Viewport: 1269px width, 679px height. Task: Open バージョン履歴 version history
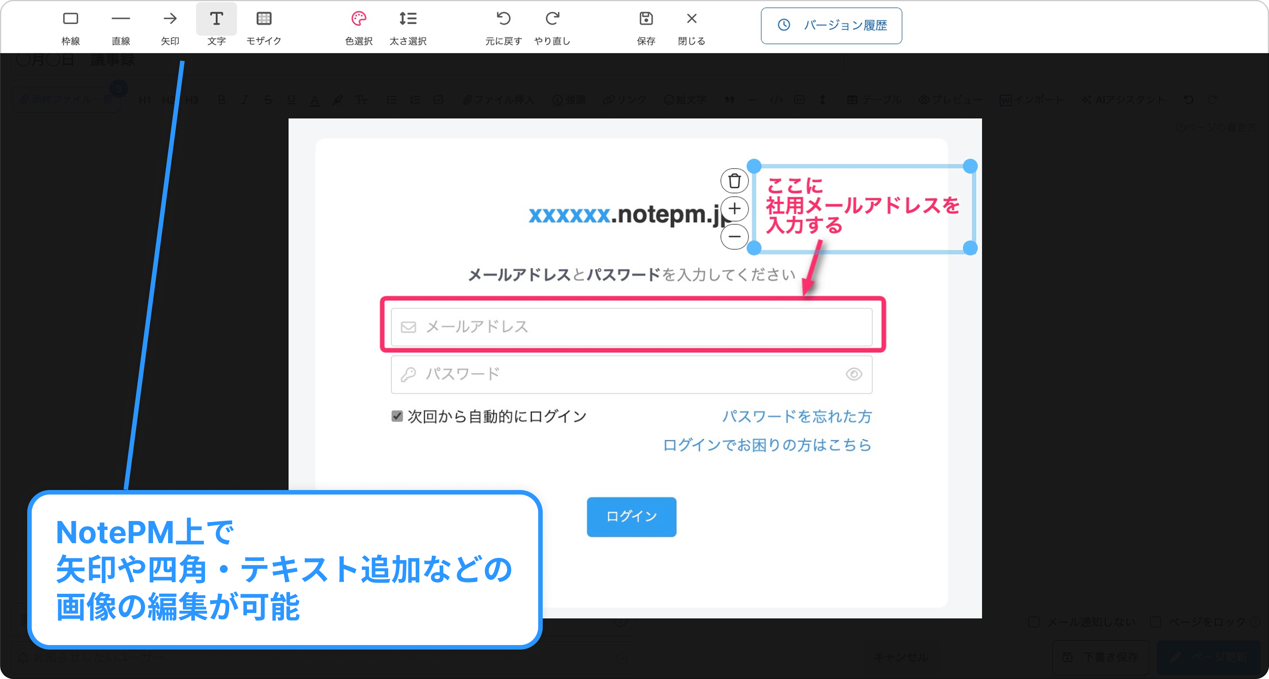pyautogui.click(x=831, y=26)
